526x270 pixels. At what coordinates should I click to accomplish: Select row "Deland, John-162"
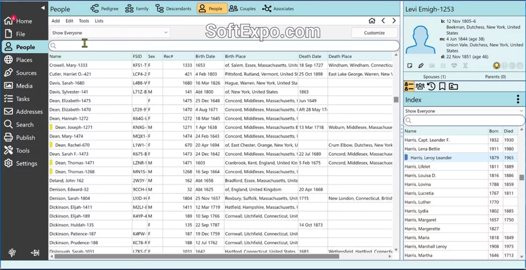pos(221,181)
